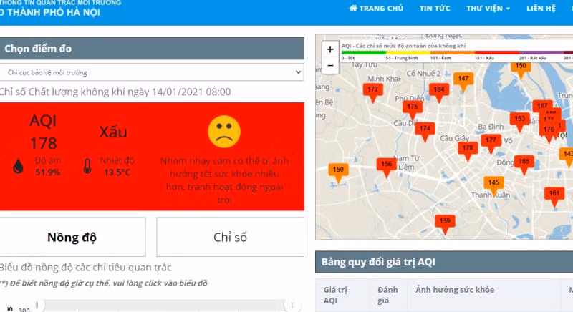Expand the Thư viện menu

click(x=488, y=9)
